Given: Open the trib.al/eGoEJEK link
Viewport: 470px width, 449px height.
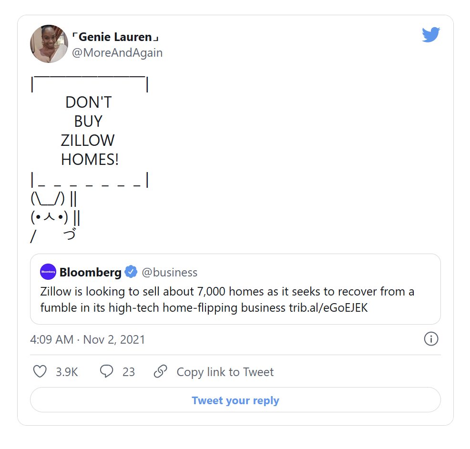Looking at the screenshot, I should (x=328, y=307).
